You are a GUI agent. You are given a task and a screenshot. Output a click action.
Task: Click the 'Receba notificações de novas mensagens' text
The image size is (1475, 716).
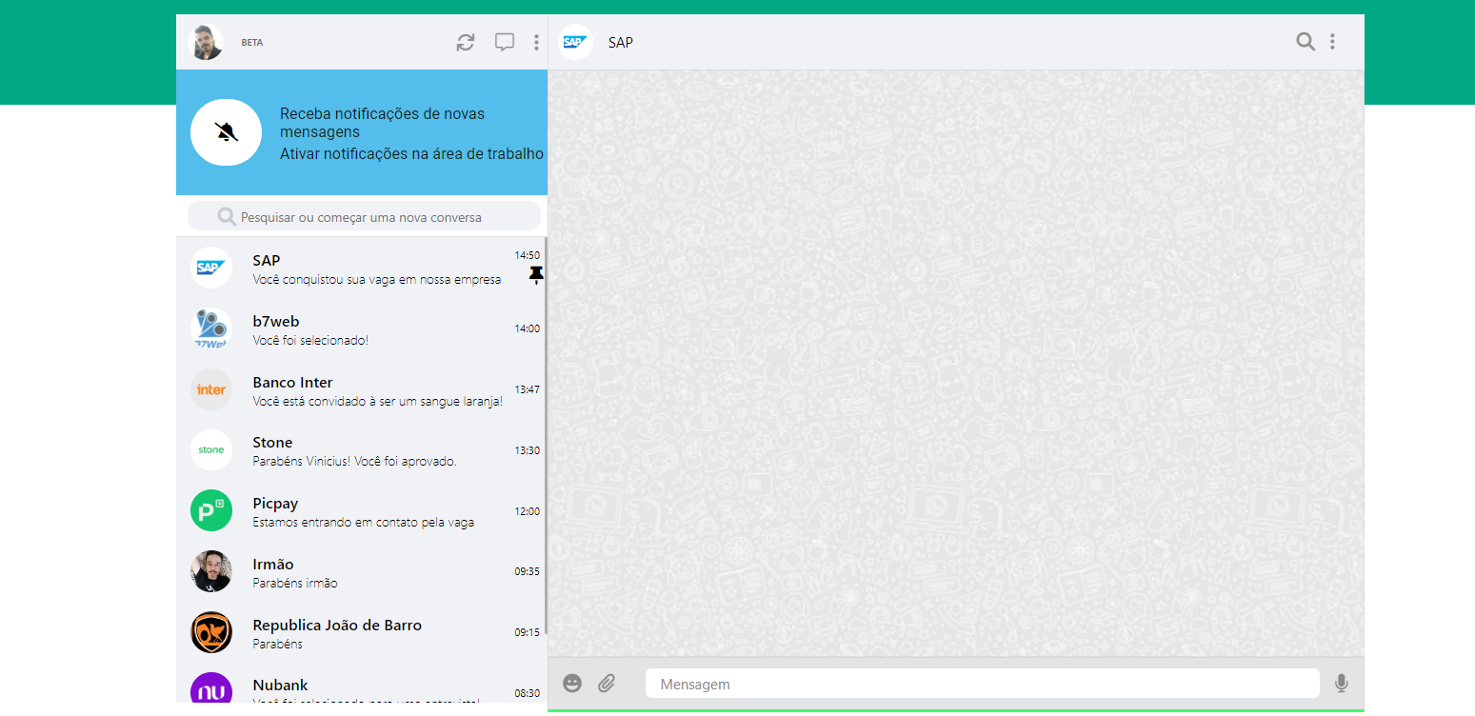(x=382, y=123)
